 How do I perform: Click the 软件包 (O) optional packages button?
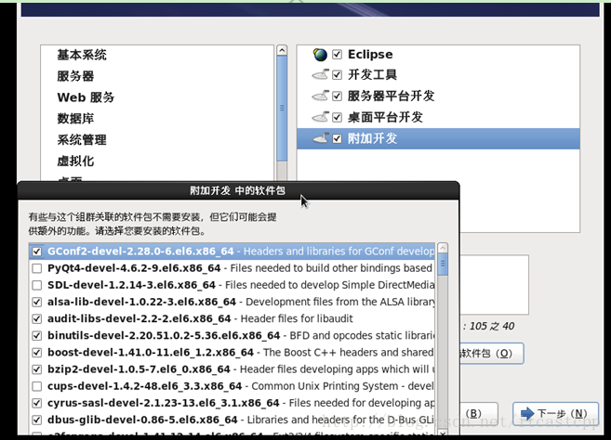point(491,354)
